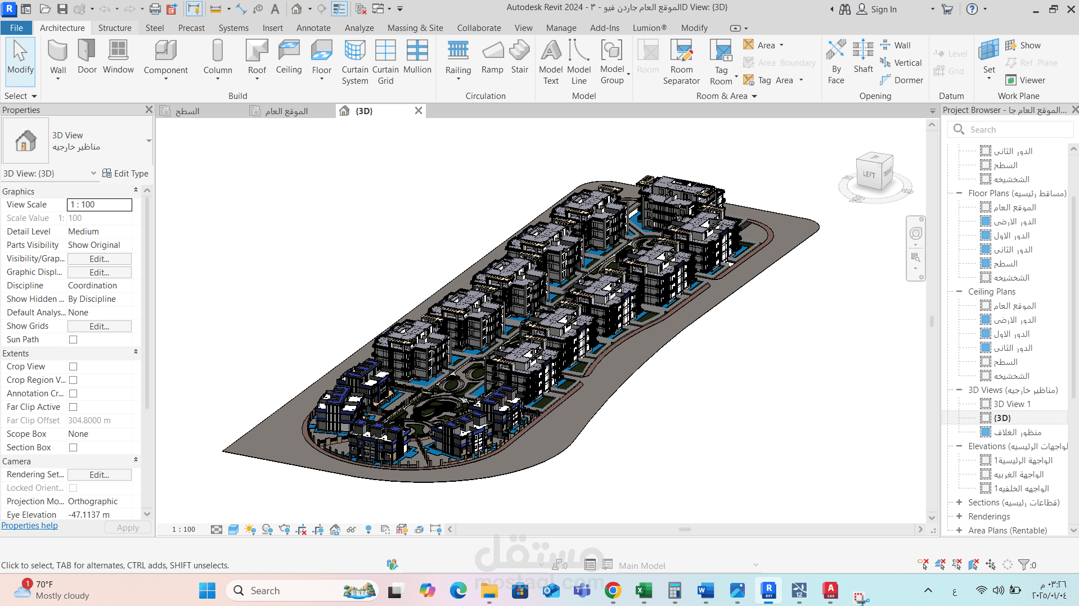Choose the Roof tool
This screenshot has height=606, width=1079.
tap(257, 58)
